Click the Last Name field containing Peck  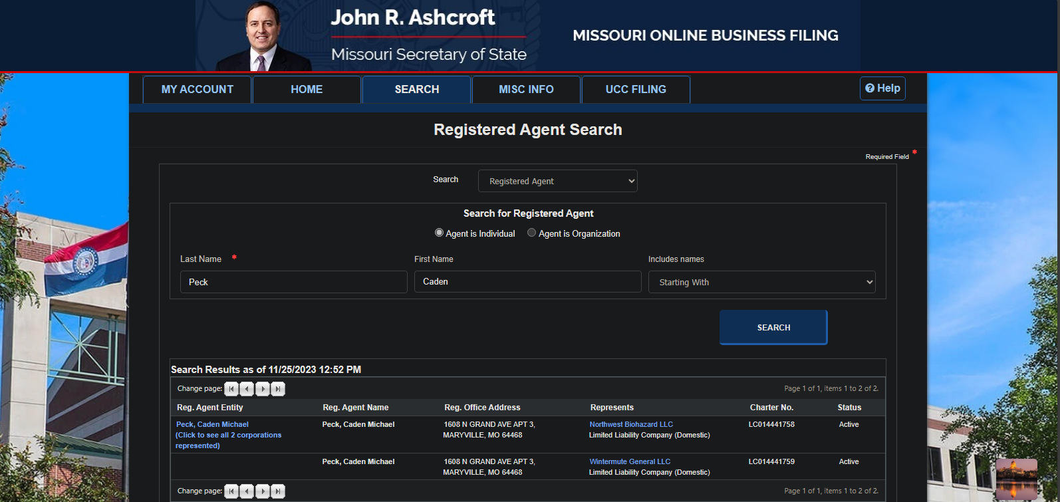click(294, 282)
